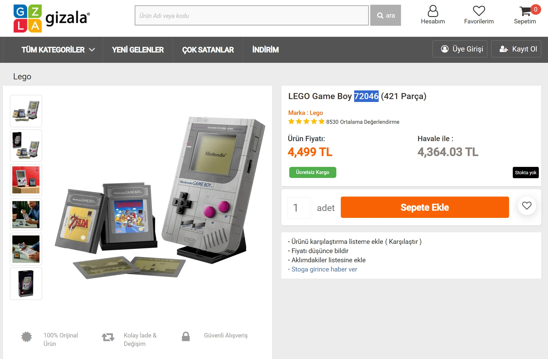Click the gizala logo

pos(52,18)
